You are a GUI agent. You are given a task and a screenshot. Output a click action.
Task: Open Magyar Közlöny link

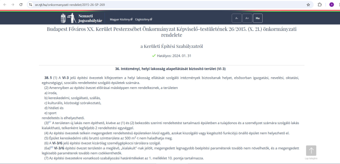pos(121,19)
